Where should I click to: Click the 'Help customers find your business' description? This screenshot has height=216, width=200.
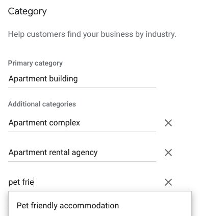click(92, 34)
